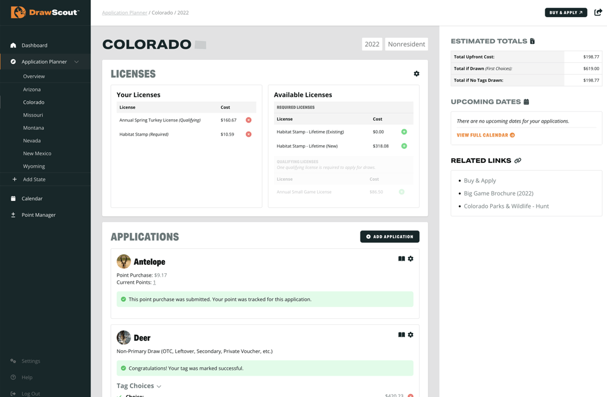Screen dimensions: 607x397
Task: Select Missouri in the sidebar
Action: coord(33,115)
